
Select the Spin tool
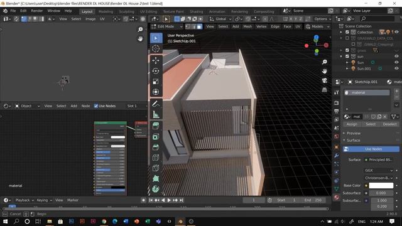pos(156,189)
